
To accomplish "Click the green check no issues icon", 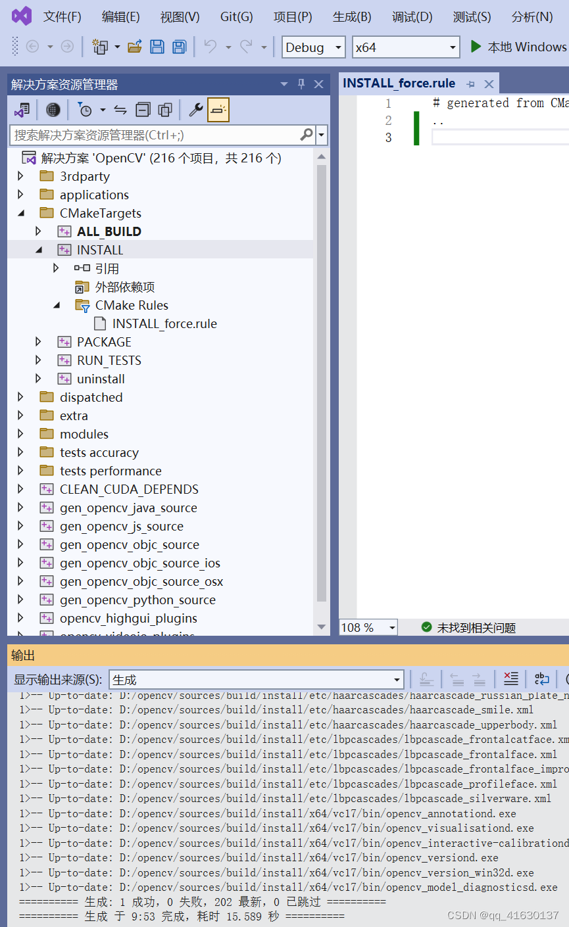I will click(x=426, y=628).
